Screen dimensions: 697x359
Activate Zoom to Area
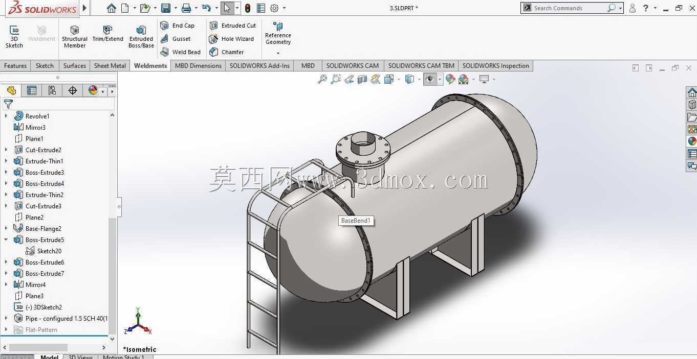click(x=336, y=79)
